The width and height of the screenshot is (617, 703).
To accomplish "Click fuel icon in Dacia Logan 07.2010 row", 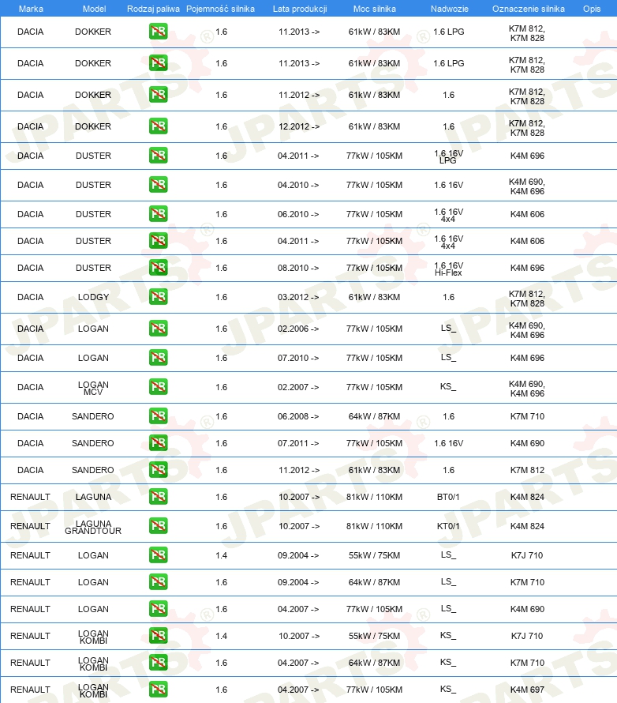I will (158, 358).
